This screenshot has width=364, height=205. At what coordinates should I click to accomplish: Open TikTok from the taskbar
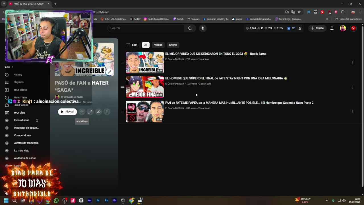coord(73,200)
